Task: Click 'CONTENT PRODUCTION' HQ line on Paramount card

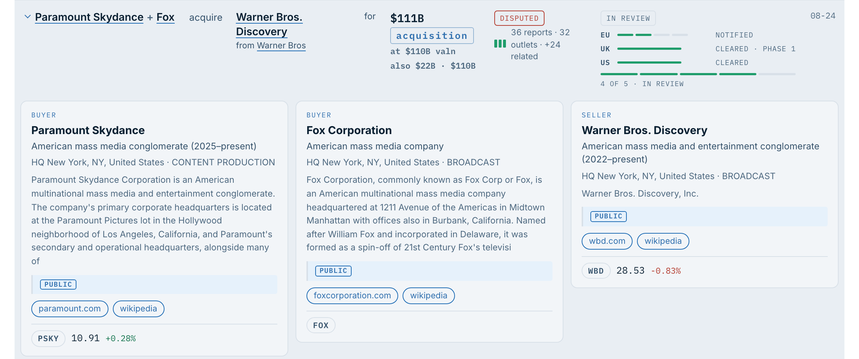Action: coord(153,162)
